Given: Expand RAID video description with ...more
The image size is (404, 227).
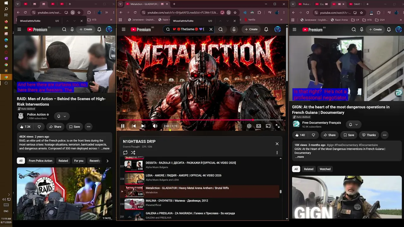Looking at the screenshot, I should [x=105, y=148].
